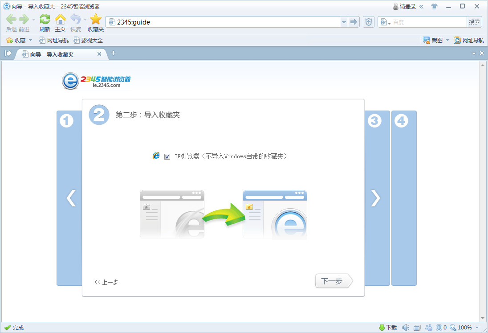Click the vertical scrollbar up arrow

point(483,65)
